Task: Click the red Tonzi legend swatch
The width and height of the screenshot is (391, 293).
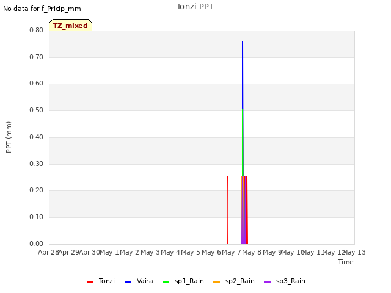Action: (90, 282)
